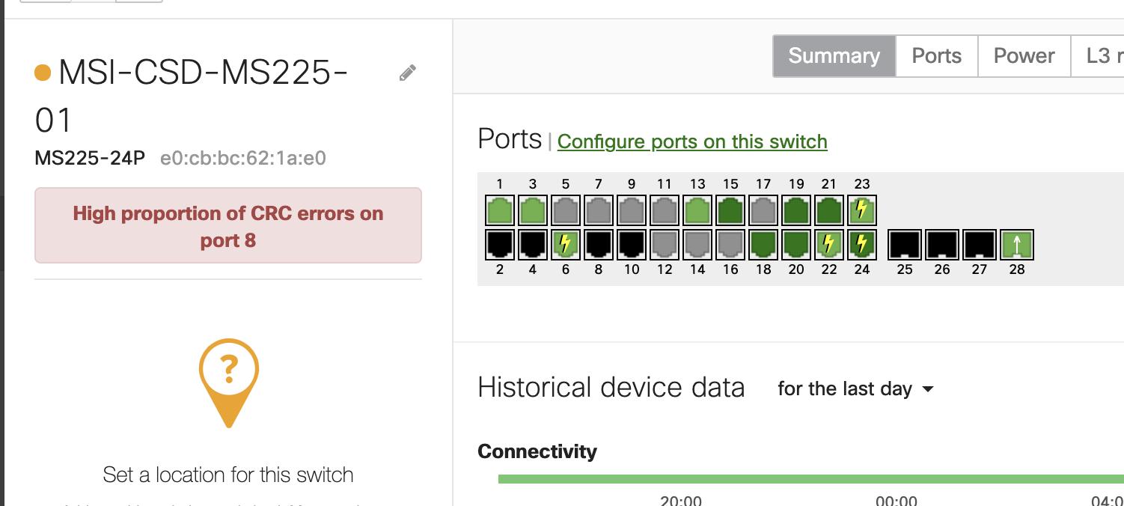Screen dimensions: 1124x506
Task: Click the CRC errors alert banner
Action: click(228, 226)
